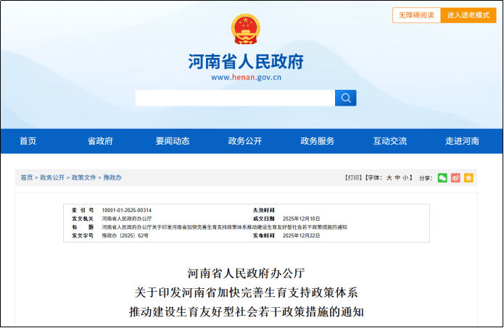Click the 豫政办 breadcrumb link

point(112,177)
